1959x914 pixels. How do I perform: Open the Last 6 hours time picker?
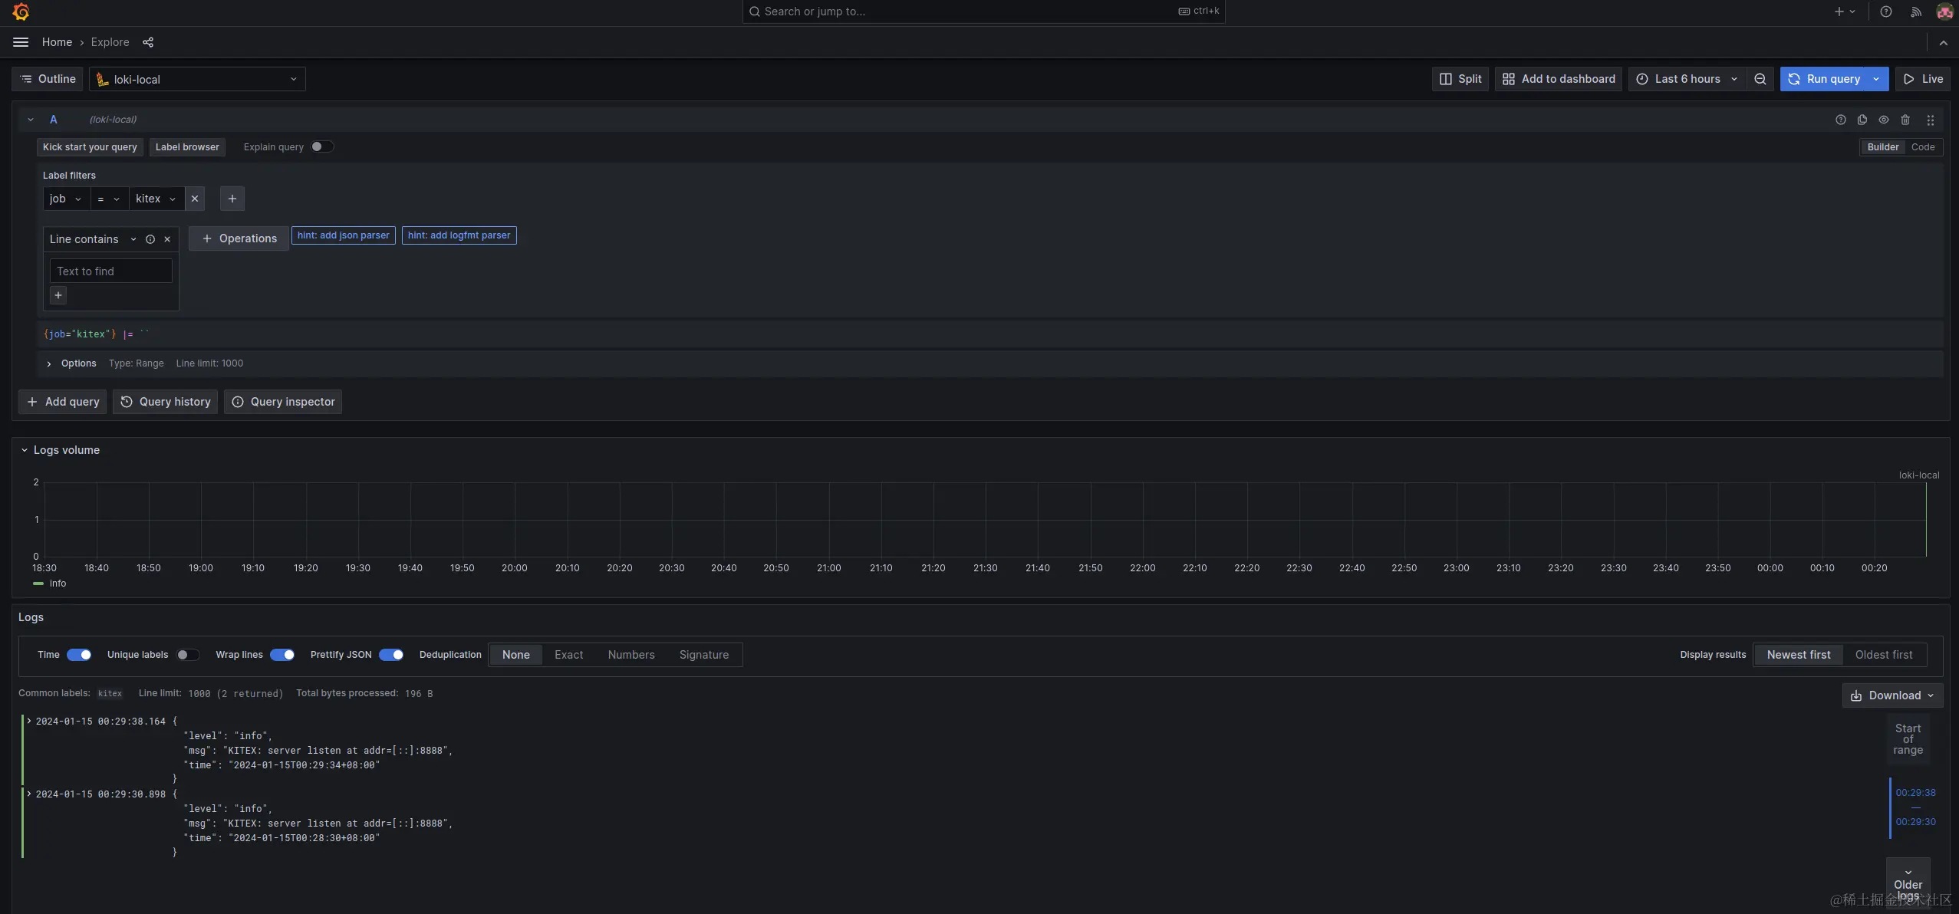pyautogui.click(x=1687, y=79)
